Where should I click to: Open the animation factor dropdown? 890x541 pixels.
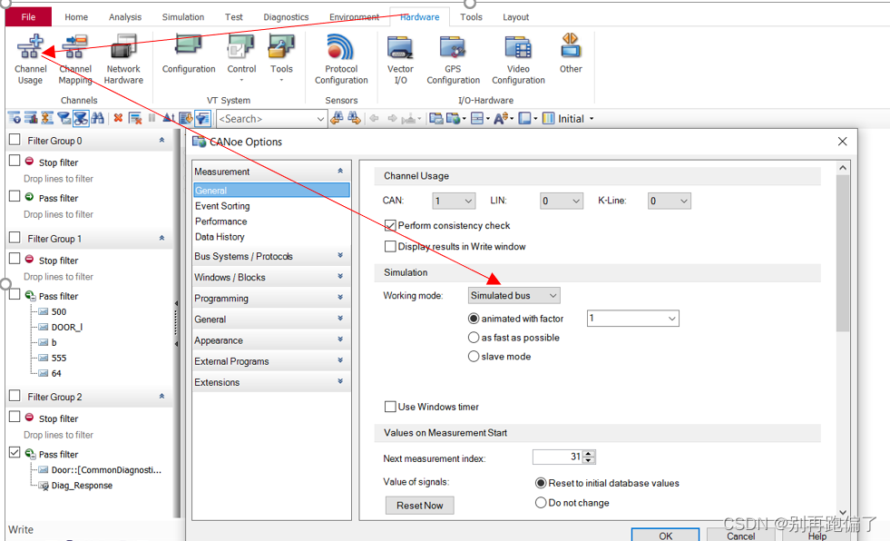pyautogui.click(x=632, y=318)
